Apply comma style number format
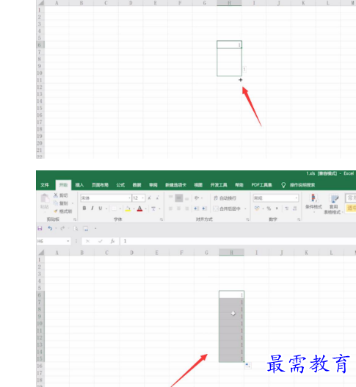This screenshot has width=356, height=387. coord(277,209)
